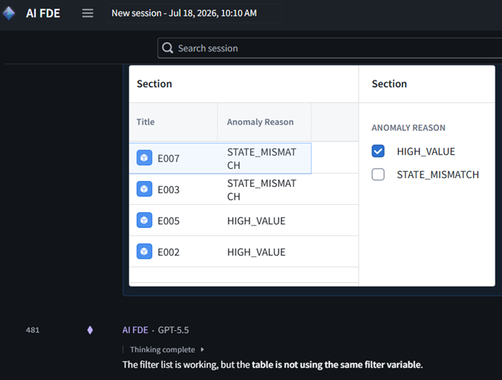Uncheck the HIGH_VALUE filter checkbox

(x=378, y=151)
